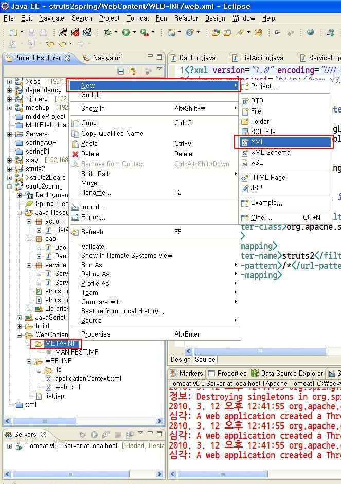The image size is (341, 484).
Task: Click the Print toolbar icon
Action: tap(43, 32)
